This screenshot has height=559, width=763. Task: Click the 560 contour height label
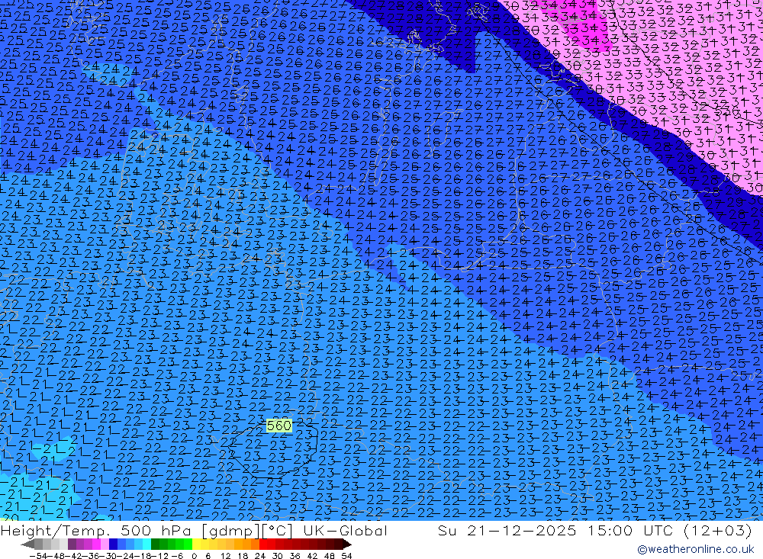(279, 426)
